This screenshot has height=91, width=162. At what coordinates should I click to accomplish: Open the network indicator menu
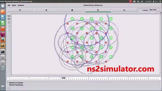click(x=138, y=2)
